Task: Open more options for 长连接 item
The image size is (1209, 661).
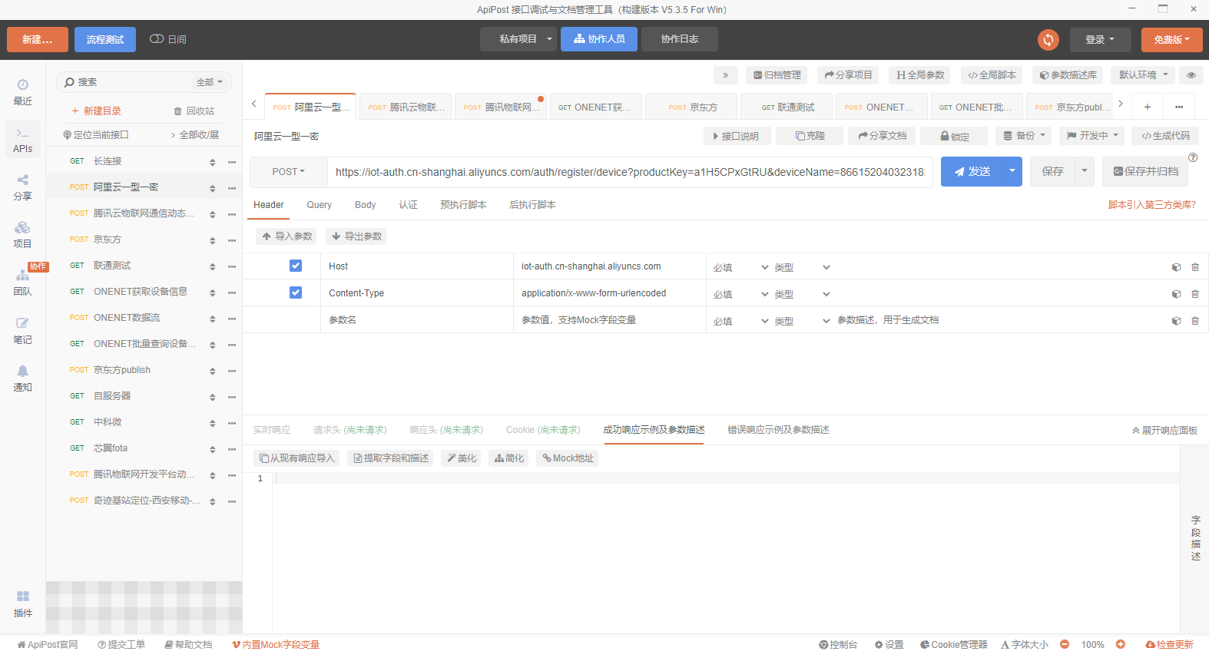Action: 232,162
